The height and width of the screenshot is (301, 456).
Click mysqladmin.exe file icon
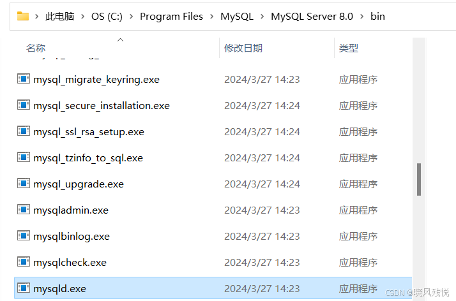[x=24, y=209]
